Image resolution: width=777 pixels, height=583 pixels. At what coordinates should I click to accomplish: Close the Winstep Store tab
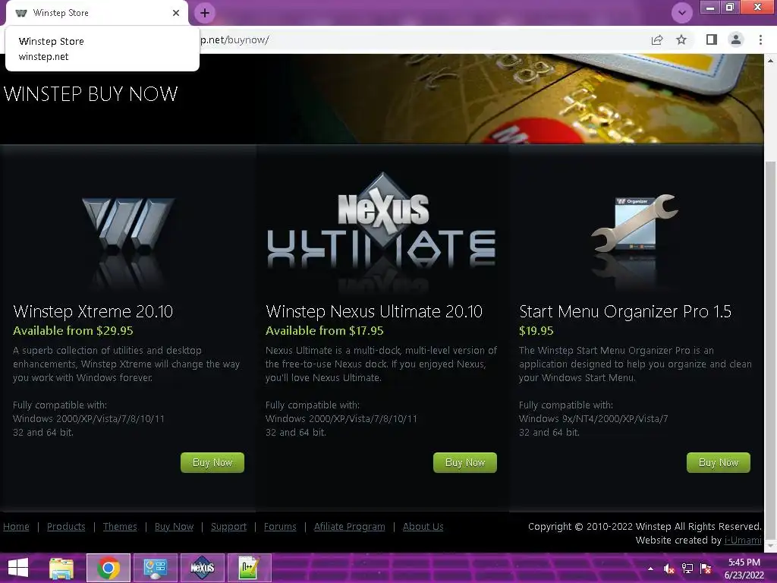(x=176, y=13)
